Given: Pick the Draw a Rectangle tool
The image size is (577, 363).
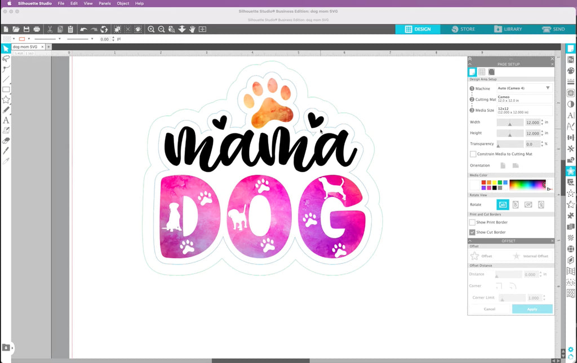Looking at the screenshot, I should (x=6, y=89).
